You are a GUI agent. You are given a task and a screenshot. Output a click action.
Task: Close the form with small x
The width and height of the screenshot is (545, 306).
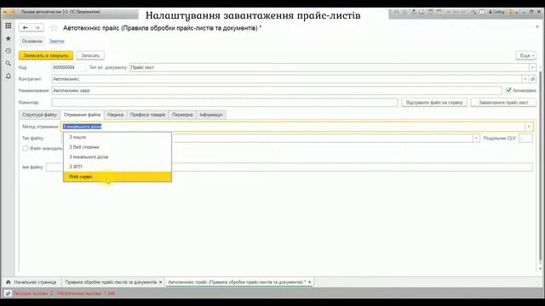[537, 26]
